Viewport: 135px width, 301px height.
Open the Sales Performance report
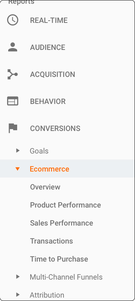pos(62,223)
